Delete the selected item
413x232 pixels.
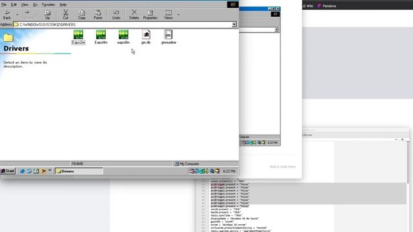coord(134,15)
